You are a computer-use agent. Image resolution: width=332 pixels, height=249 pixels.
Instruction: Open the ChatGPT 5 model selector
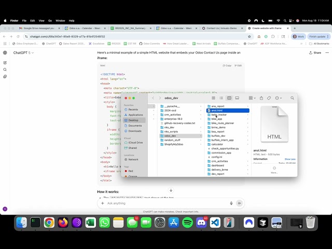[x=23, y=53]
